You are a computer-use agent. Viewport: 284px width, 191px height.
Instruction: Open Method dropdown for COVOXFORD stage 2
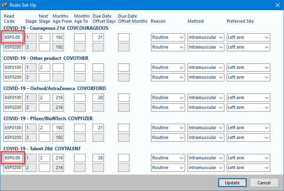coord(206,108)
